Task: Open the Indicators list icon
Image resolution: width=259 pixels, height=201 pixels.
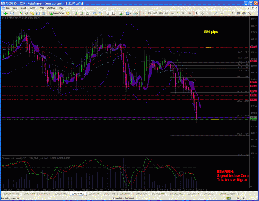Action: pos(121,13)
